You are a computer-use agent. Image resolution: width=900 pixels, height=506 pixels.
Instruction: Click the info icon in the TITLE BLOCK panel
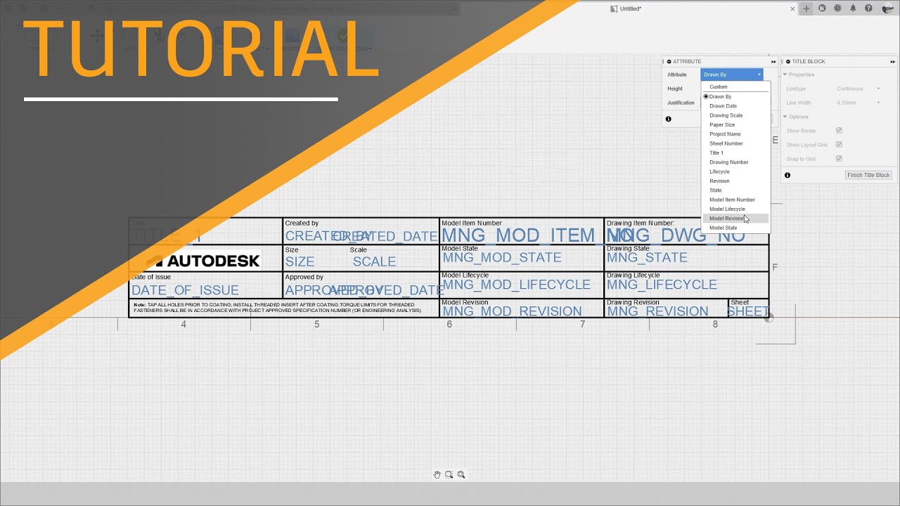pos(787,175)
